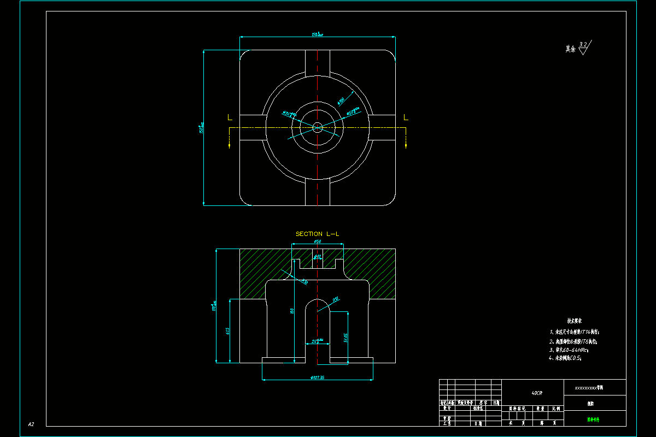This screenshot has height=437, width=656.
Task: Select the green text in title block
Action: coord(593,420)
